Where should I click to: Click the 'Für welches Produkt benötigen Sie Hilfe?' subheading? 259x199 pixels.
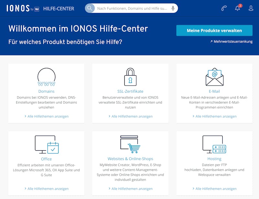pyautogui.click(x=65, y=42)
